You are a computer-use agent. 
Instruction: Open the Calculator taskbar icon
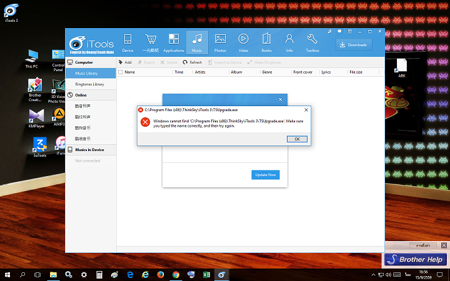tap(99, 275)
